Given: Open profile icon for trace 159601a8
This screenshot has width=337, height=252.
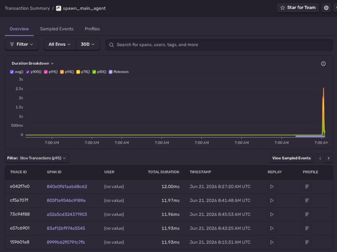Looking at the screenshot, I should tap(307, 242).
